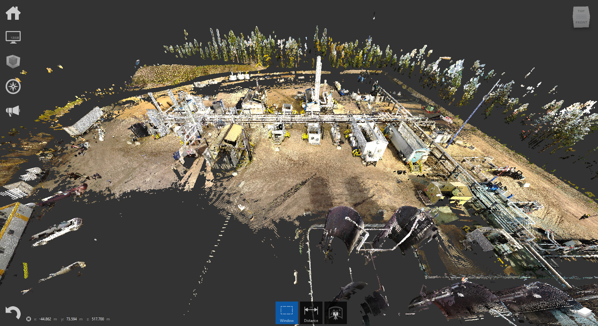Click the coordinate crosshair target icon

[x=28, y=319]
